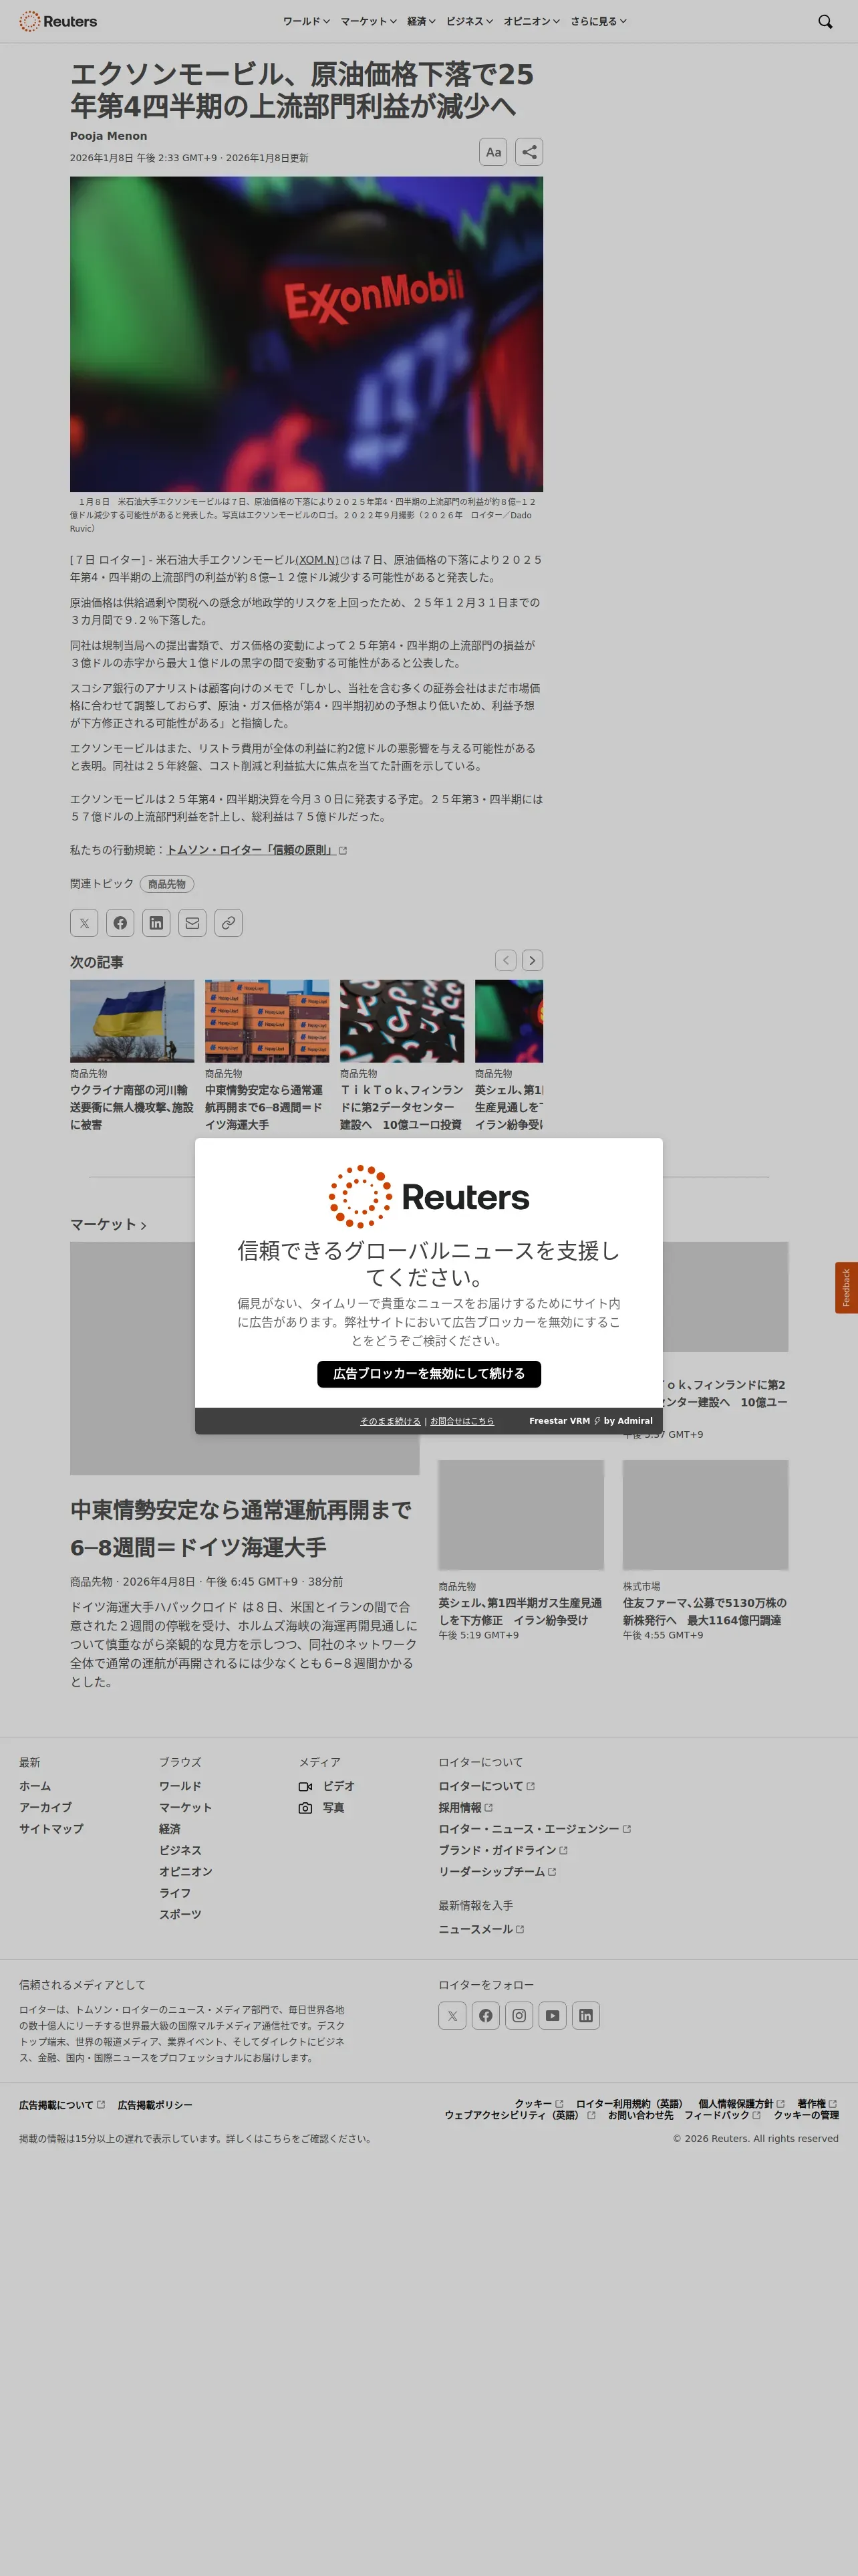Show next articles in 次の記事 carousel
This screenshot has width=858, height=2576.
pos(533,960)
